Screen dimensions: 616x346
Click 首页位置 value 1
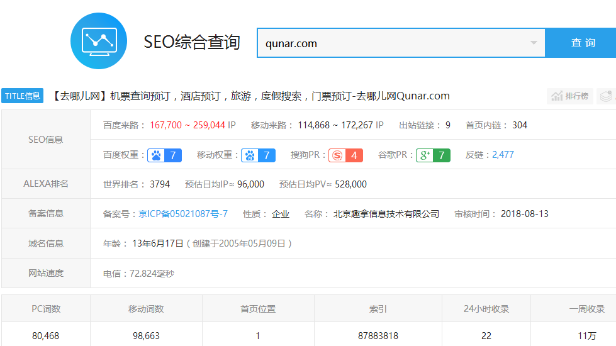[x=258, y=336]
